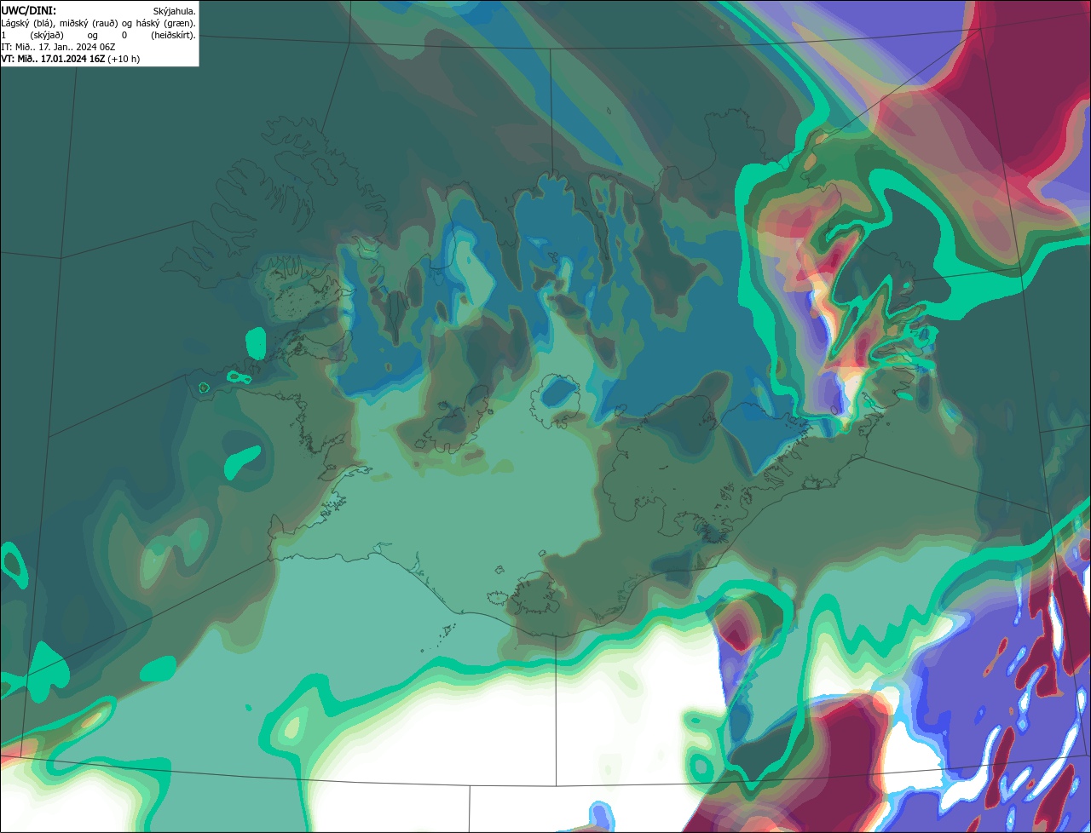The image size is (1091, 833).
Task: Click the bold 'VT: Mið.. 17.01.2024 16Z' text
Action: (x=53, y=59)
